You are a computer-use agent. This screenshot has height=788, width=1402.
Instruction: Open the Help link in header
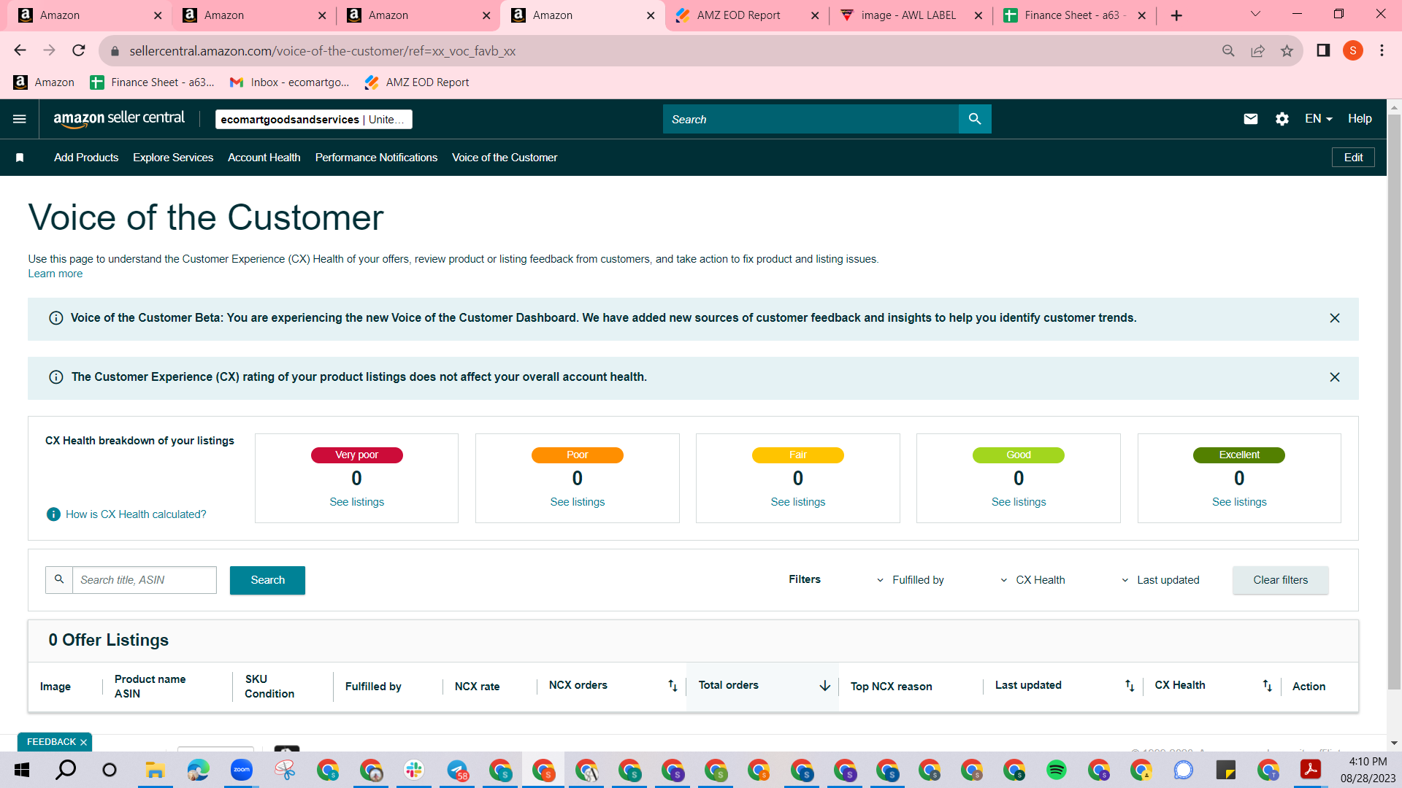point(1360,119)
